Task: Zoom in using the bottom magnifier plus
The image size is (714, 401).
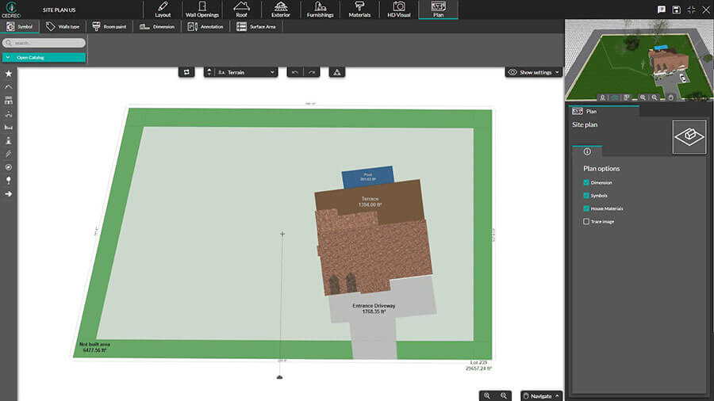Action: 487,395
